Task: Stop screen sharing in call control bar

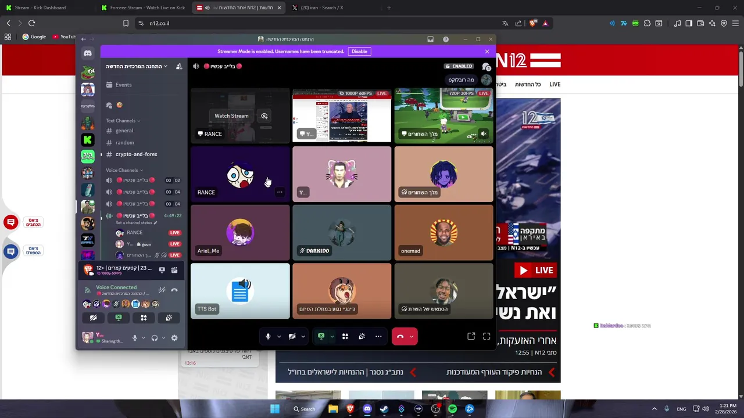Action: pos(321,336)
